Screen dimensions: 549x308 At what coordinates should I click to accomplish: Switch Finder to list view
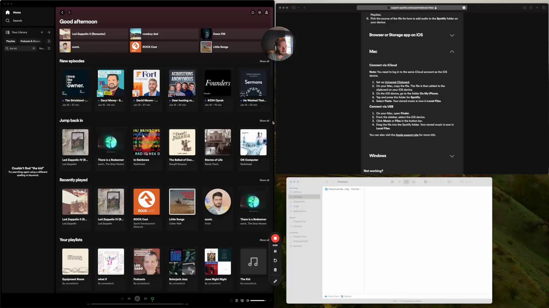(x=399, y=182)
